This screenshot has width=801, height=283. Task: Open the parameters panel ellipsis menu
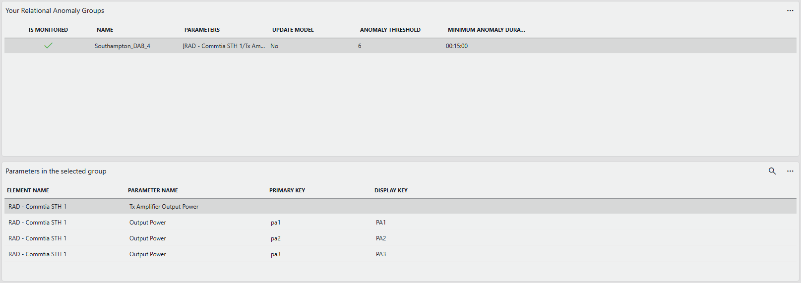click(790, 171)
